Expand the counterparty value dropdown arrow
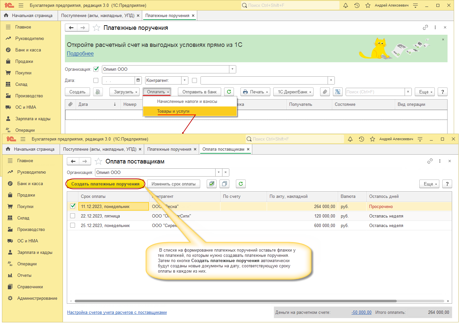459x323 pixels. tap(331, 80)
